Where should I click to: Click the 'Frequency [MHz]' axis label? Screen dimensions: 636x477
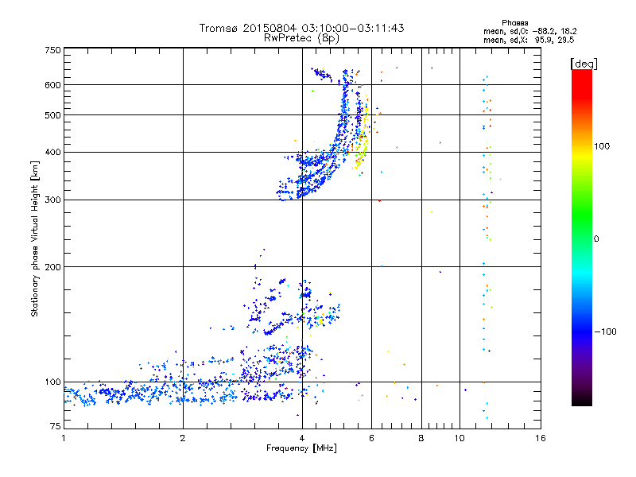(301, 448)
